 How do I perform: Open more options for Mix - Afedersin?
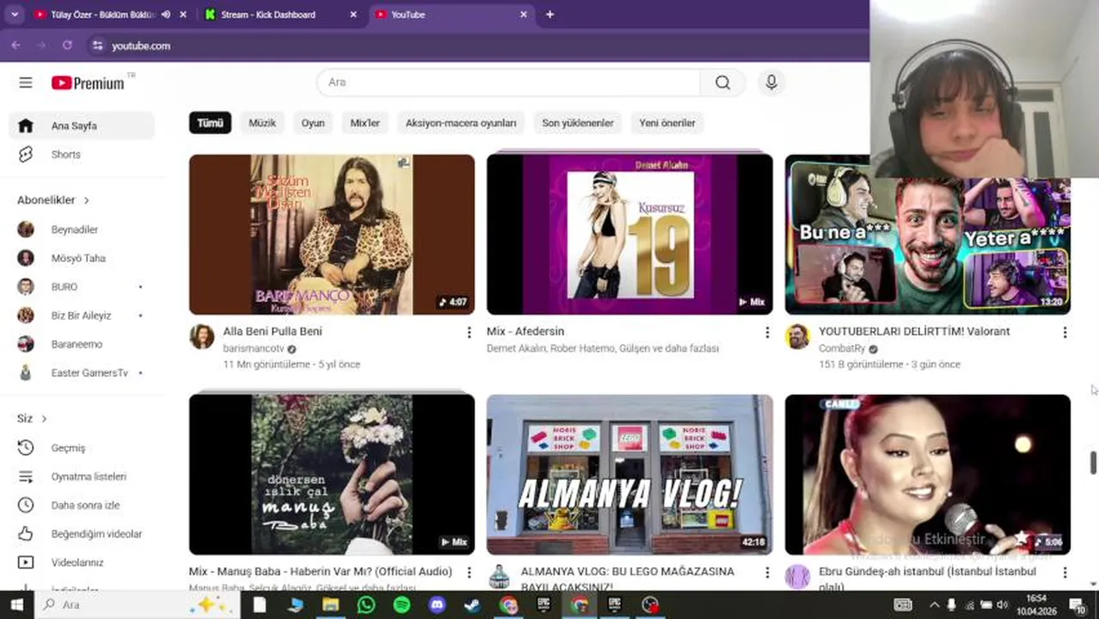click(767, 332)
